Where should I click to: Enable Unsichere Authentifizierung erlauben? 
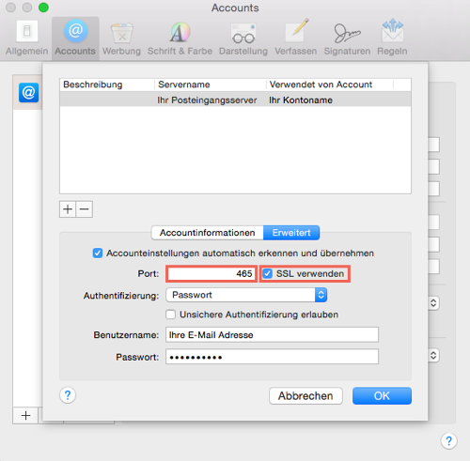(x=171, y=315)
